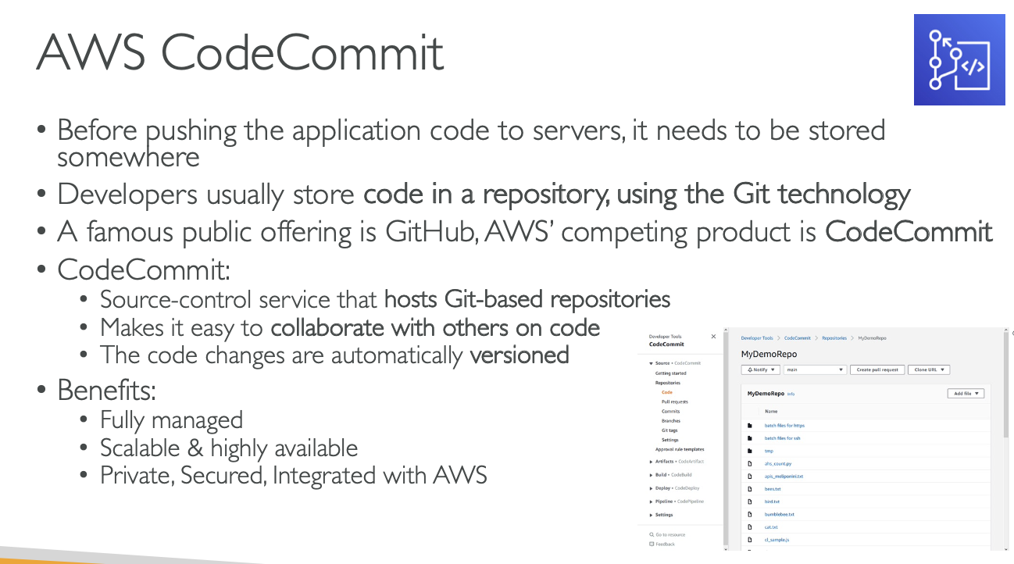Open the cl_sample.js file link

tap(777, 540)
